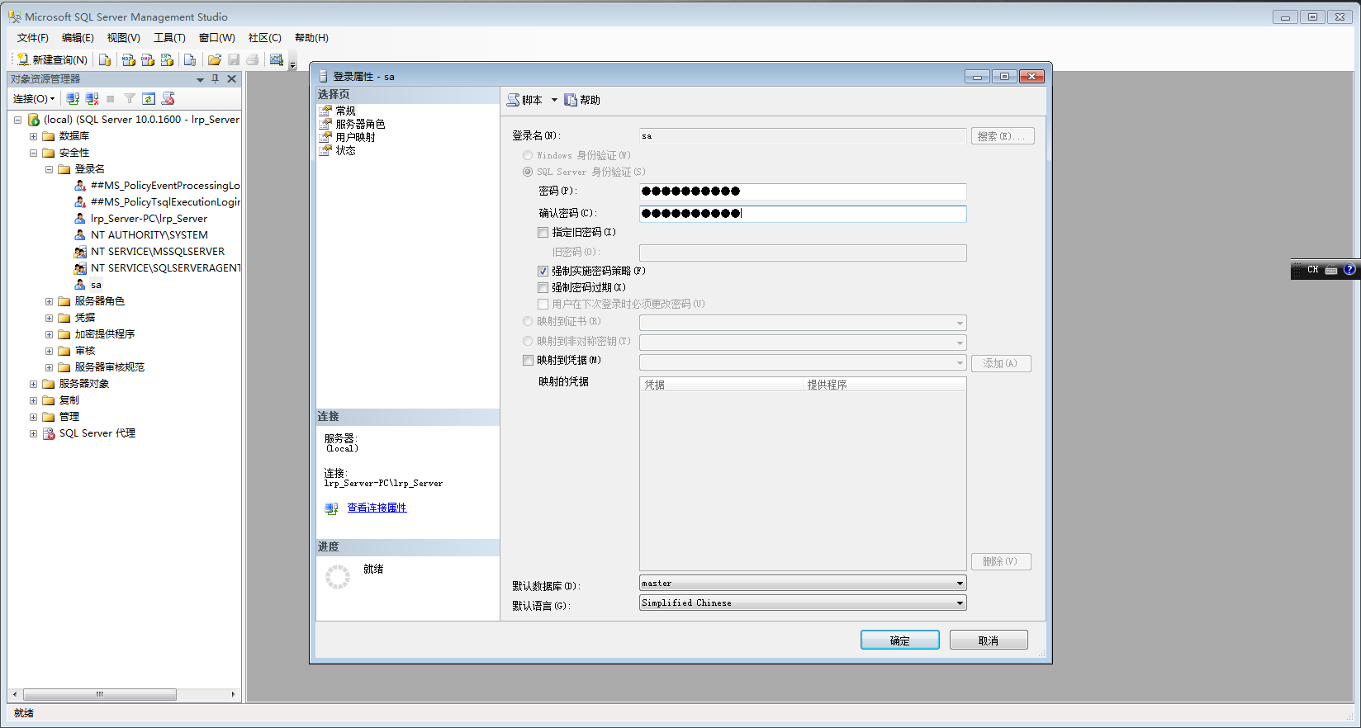The image size is (1361, 728).
Task: Refresh the Object Explorer tree
Action: click(149, 99)
